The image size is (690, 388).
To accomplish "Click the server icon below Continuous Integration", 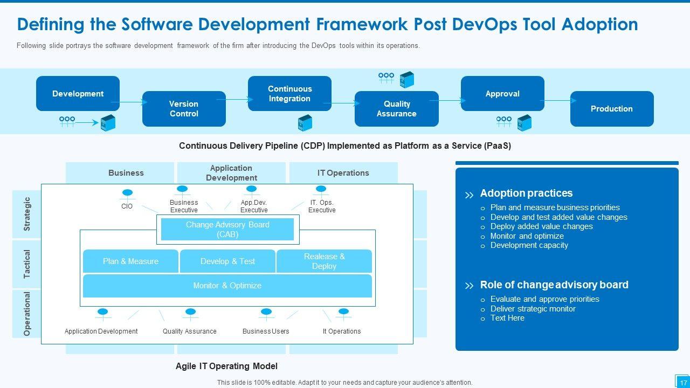I will [x=305, y=123].
